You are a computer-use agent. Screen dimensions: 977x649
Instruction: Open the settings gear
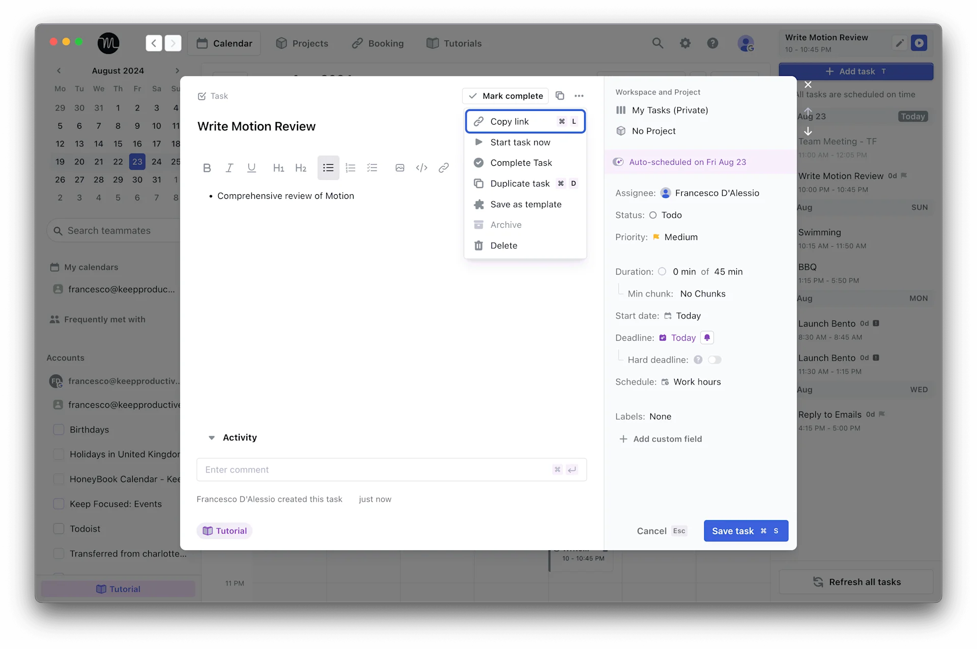pos(685,43)
